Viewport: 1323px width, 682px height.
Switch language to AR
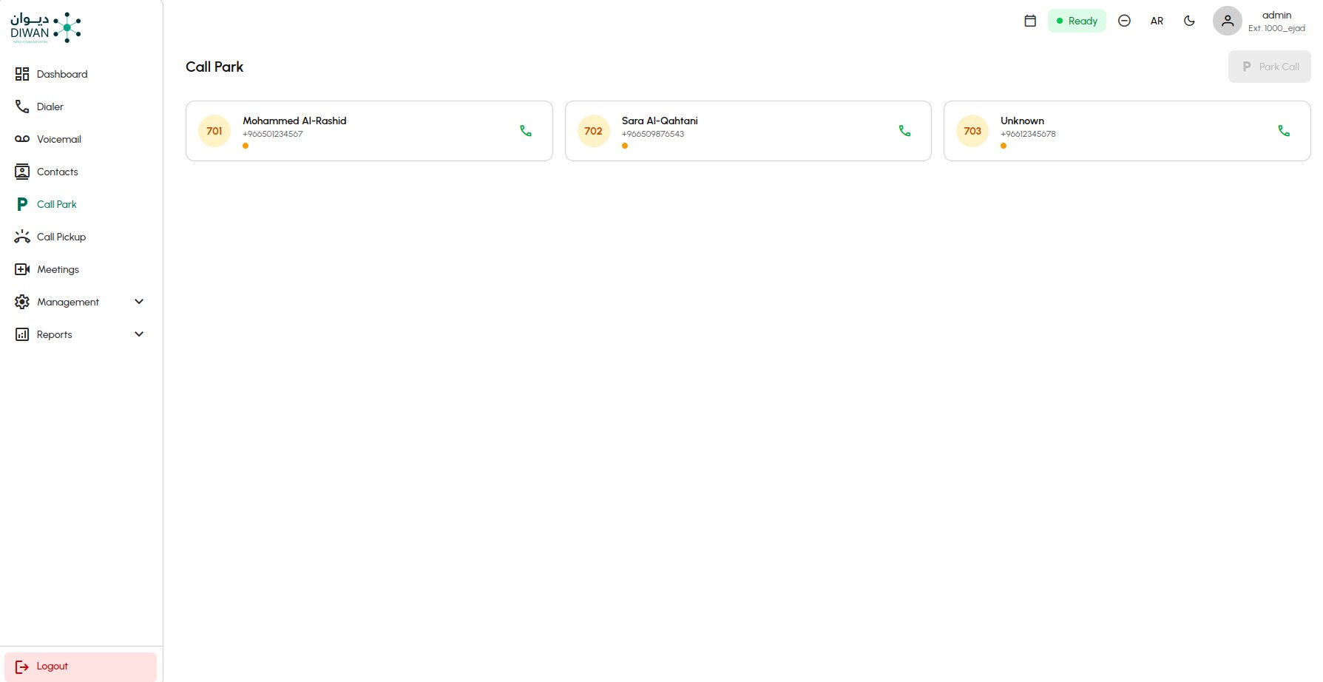tap(1157, 21)
